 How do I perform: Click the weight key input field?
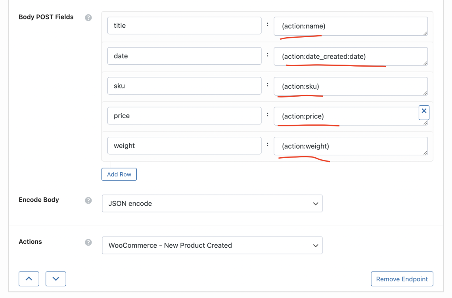[184, 145]
